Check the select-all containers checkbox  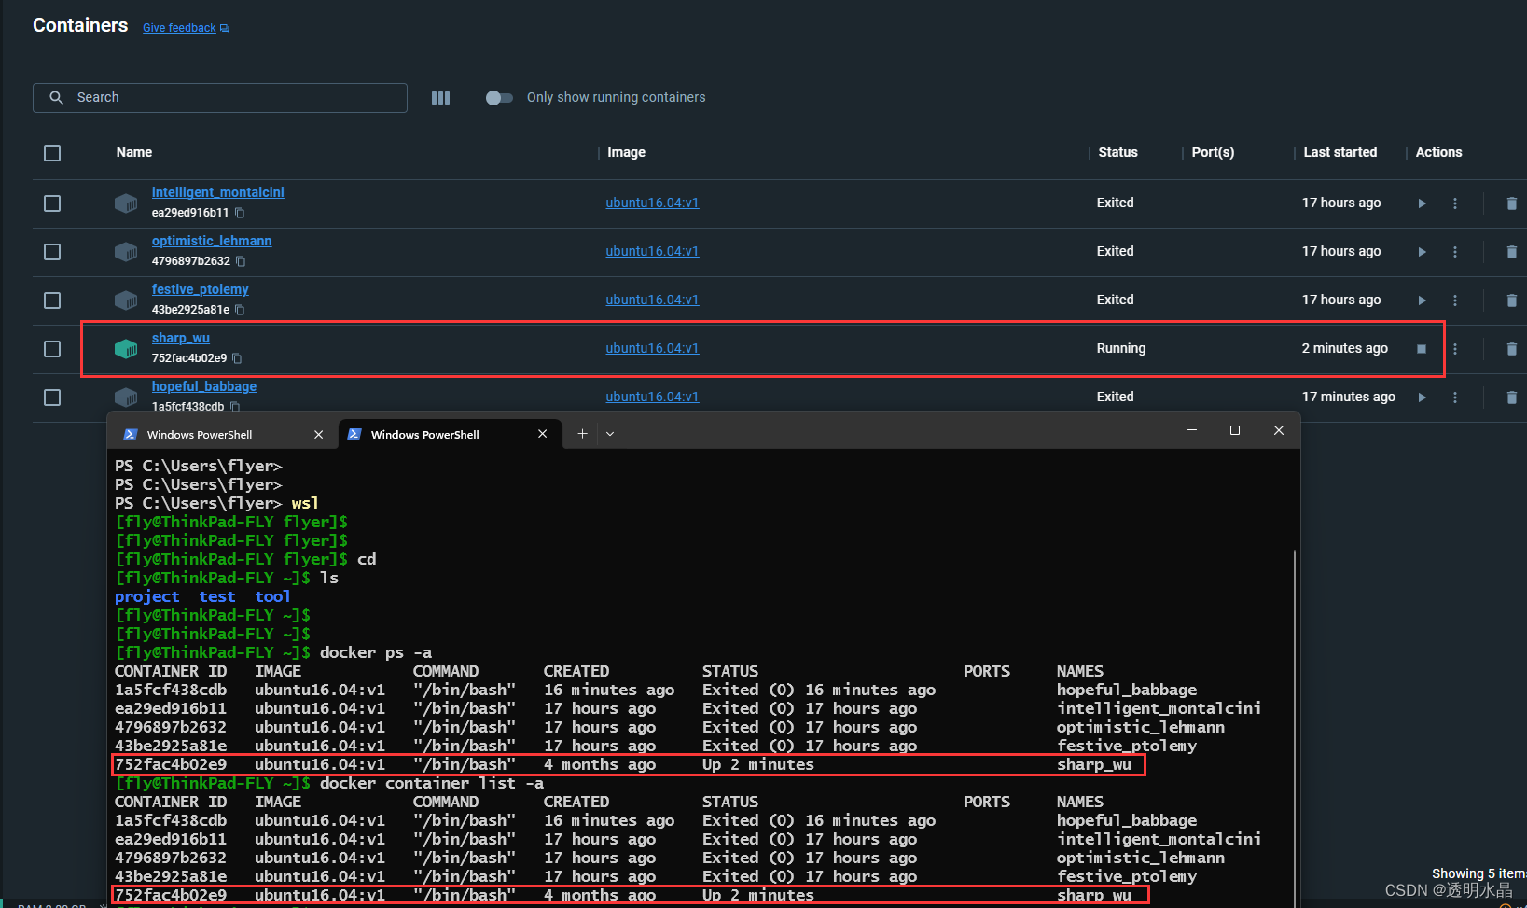(x=52, y=153)
